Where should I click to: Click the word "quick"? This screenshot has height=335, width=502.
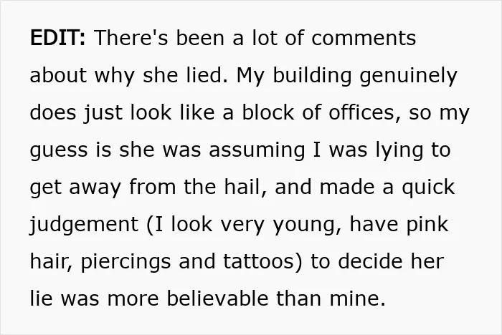click(428, 188)
